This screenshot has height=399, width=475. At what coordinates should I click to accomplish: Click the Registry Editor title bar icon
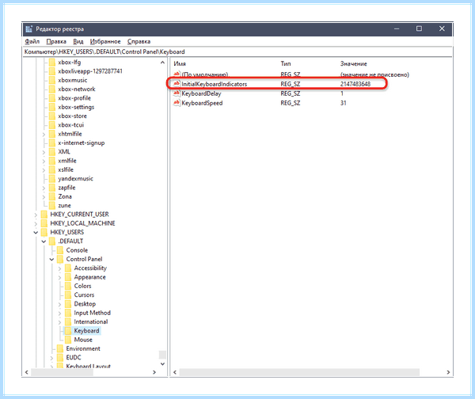[x=29, y=29]
